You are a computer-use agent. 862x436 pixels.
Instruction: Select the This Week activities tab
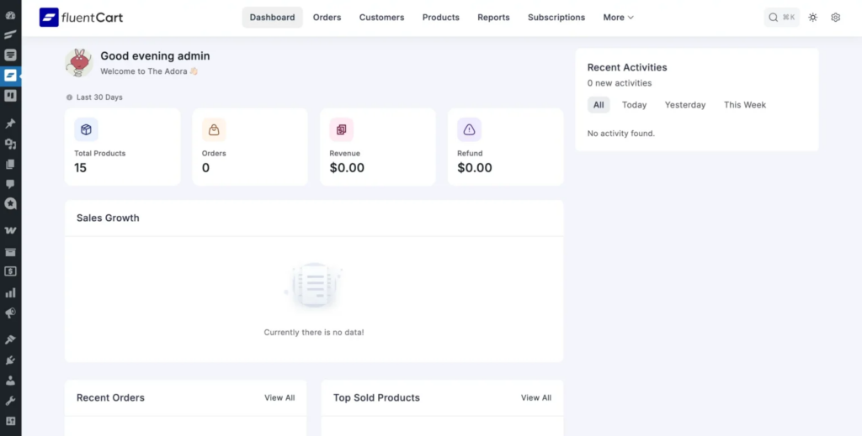click(x=745, y=105)
